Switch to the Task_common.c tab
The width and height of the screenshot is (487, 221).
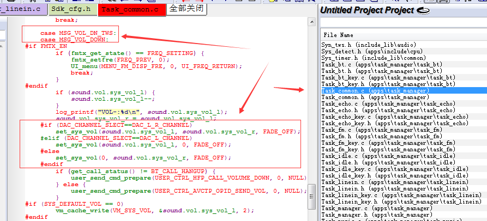131,10
